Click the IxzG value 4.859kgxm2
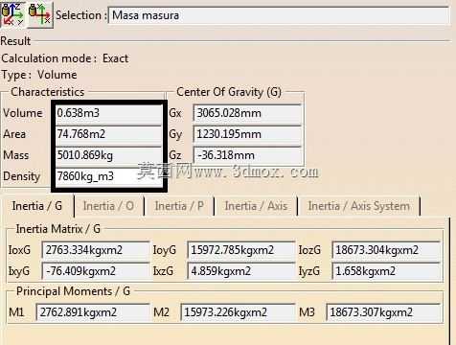This screenshot has height=345, width=456. tap(241, 271)
